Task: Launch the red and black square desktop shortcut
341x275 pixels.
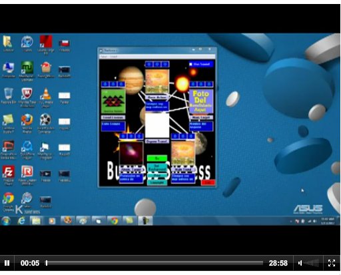Action: (x=46, y=45)
